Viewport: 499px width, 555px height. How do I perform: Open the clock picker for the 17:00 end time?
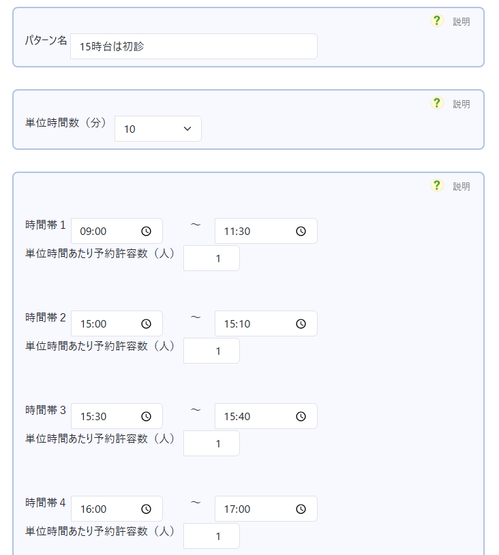click(x=301, y=509)
